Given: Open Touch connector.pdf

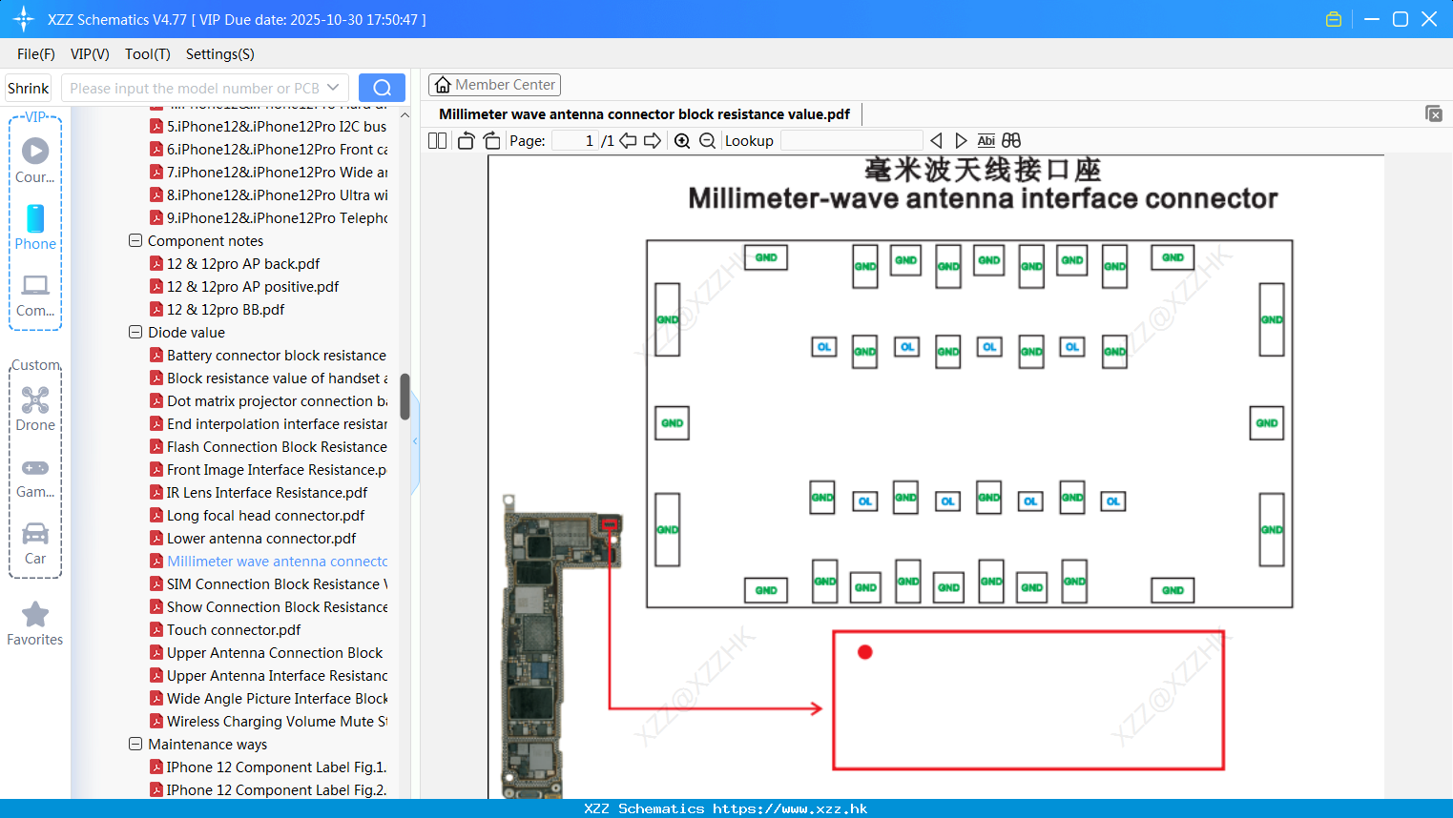Looking at the screenshot, I should (225, 629).
